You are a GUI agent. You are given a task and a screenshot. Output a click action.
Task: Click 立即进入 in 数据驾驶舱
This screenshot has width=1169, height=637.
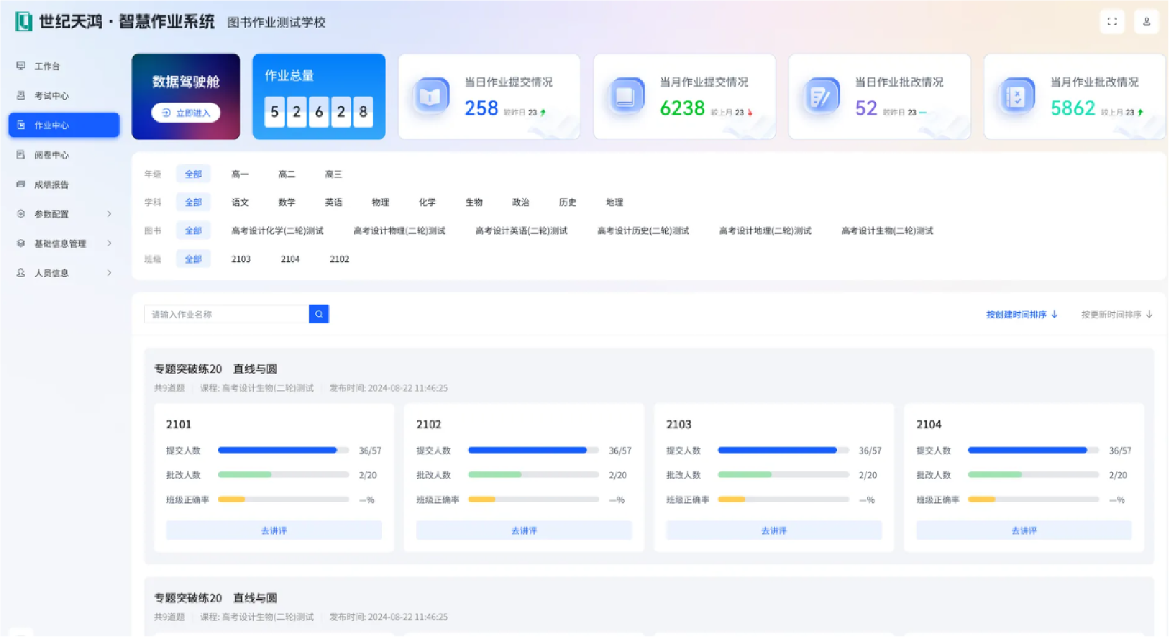[x=186, y=112]
